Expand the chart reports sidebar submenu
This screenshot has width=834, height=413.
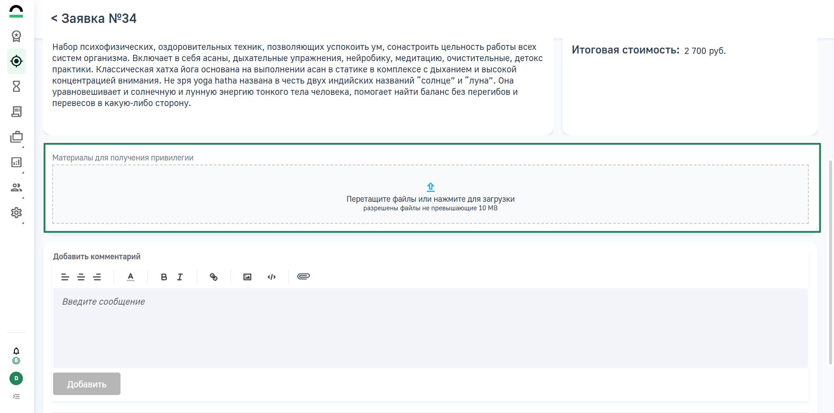(x=16, y=162)
